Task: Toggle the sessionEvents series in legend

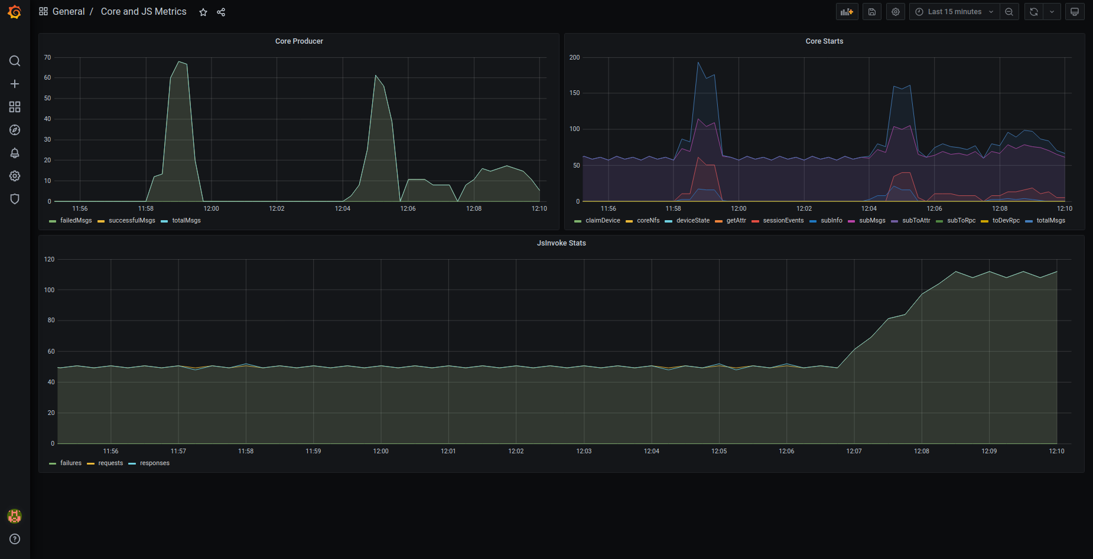Action: [x=783, y=221]
